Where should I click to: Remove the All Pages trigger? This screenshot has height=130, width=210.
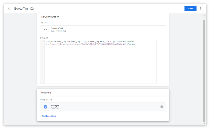click(162, 107)
